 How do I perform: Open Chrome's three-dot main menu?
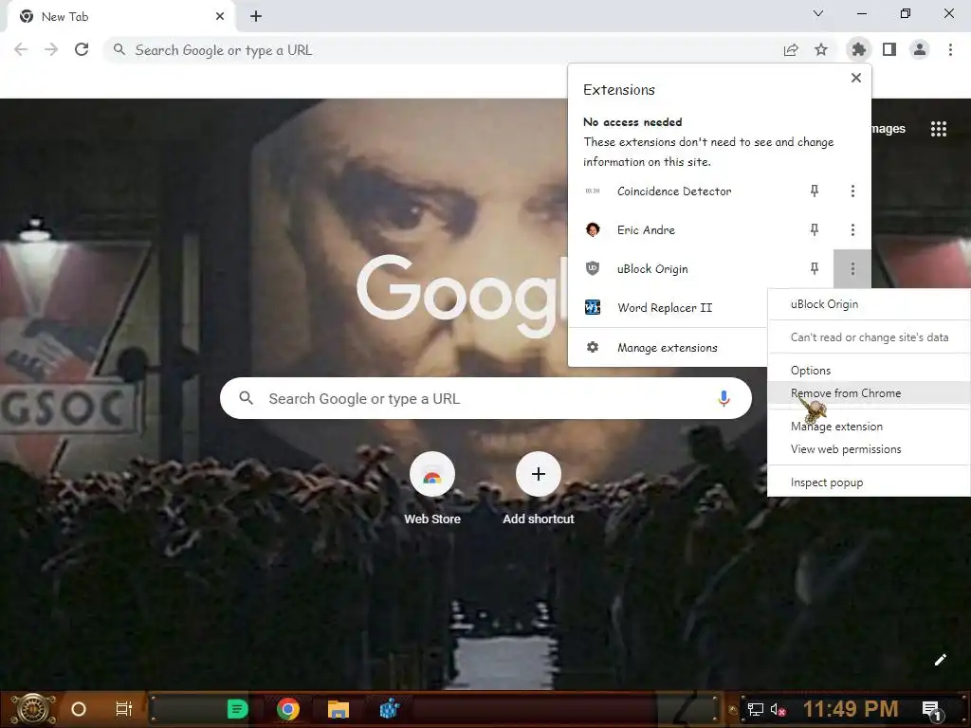(x=950, y=49)
